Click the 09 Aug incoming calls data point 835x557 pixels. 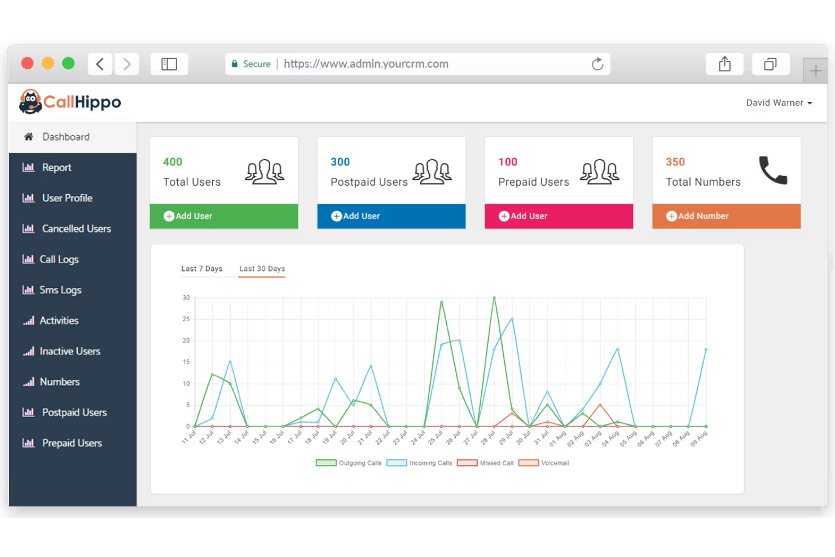point(706,349)
